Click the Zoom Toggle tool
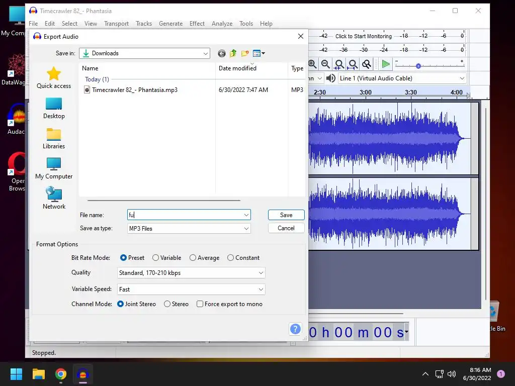 click(367, 64)
